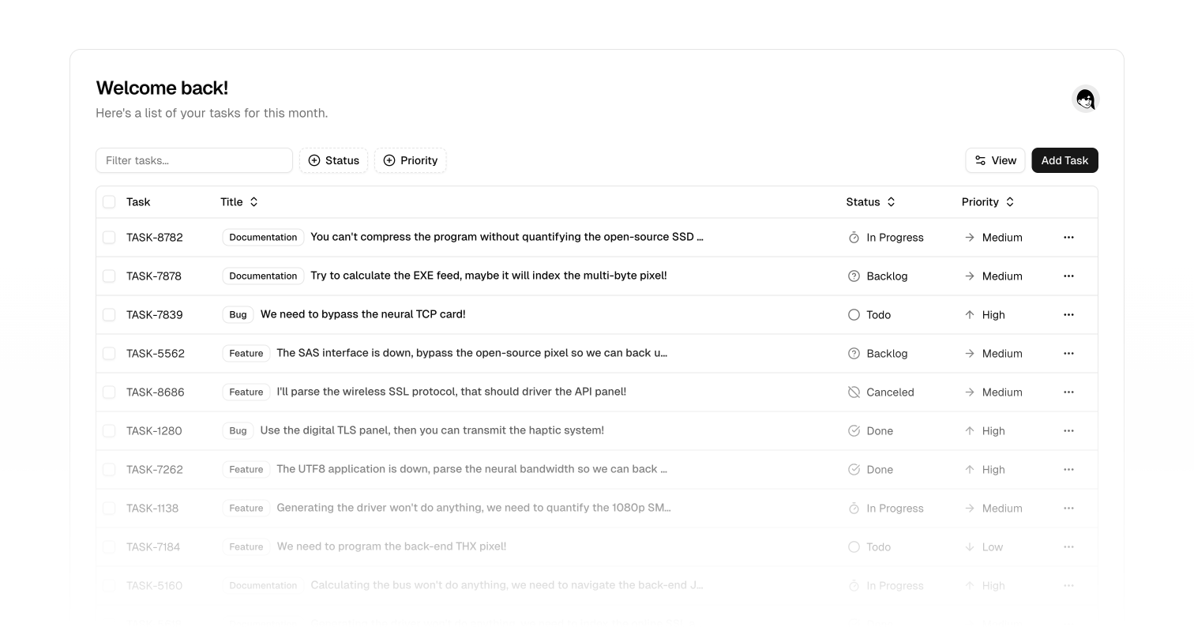
Task: Click the three-dot menu for TASK-7839
Action: (x=1068, y=314)
